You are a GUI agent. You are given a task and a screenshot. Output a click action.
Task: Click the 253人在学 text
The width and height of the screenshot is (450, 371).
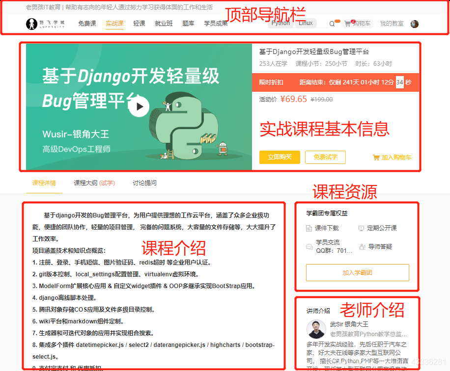(x=273, y=64)
